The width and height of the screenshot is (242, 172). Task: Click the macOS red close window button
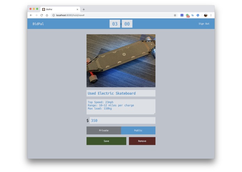click(31, 9)
